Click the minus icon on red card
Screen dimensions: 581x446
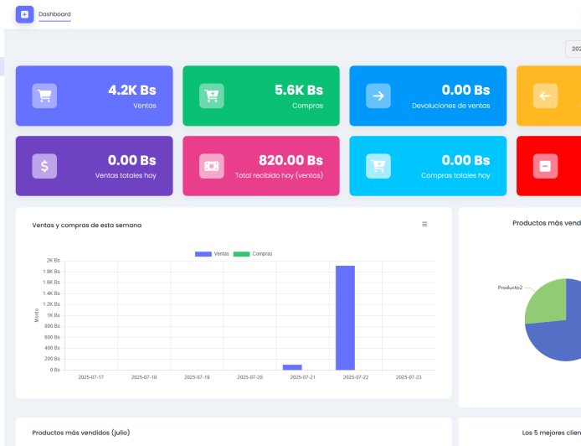(x=545, y=166)
